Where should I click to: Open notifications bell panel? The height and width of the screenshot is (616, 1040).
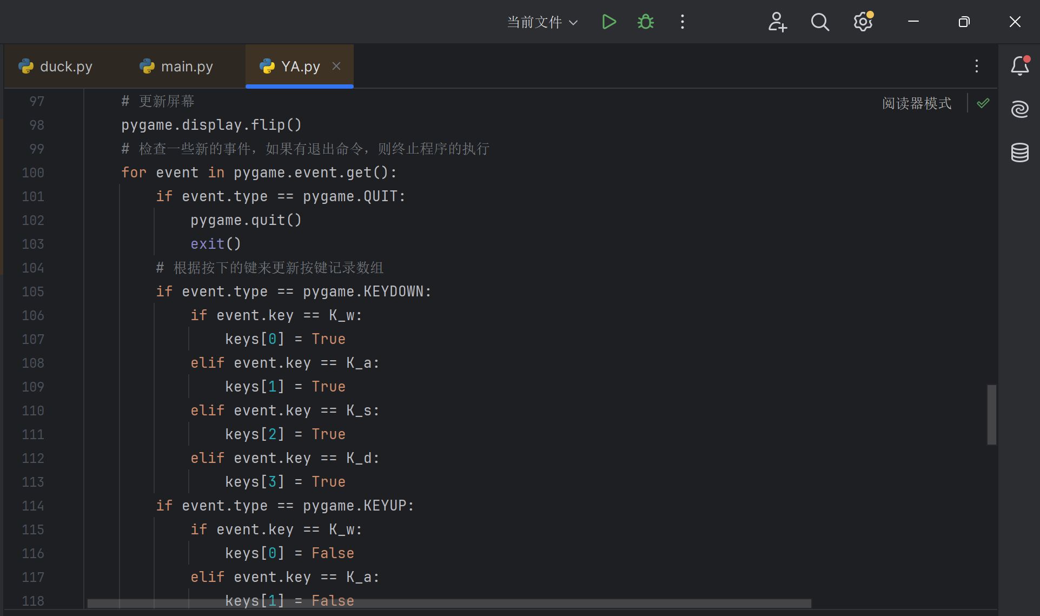tap(1020, 66)
